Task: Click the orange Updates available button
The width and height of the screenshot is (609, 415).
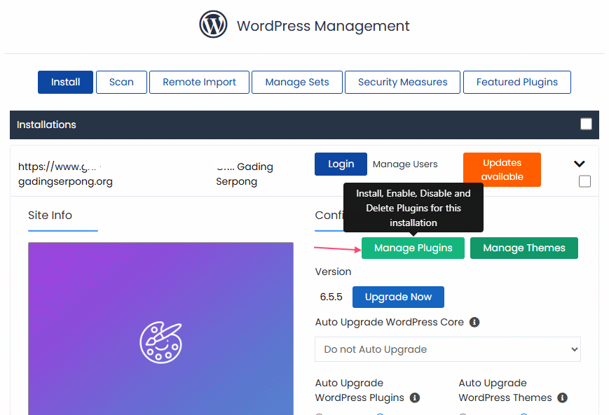Action: tap(502, 169)
